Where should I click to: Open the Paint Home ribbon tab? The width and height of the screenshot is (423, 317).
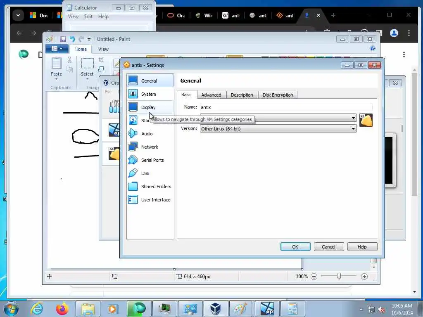[x=81, y=49]
